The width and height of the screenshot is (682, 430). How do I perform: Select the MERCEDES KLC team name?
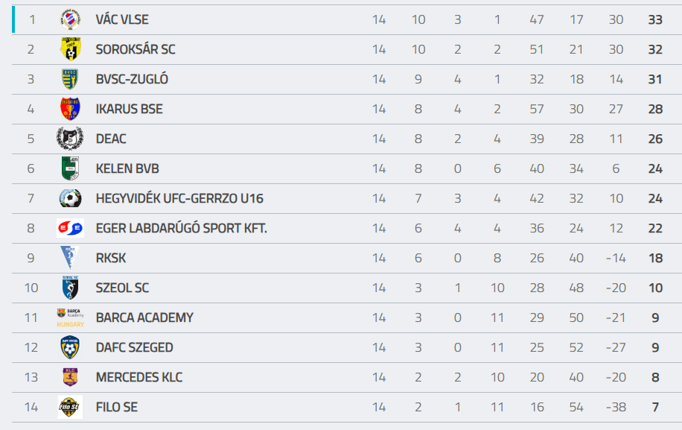[139, 377]
